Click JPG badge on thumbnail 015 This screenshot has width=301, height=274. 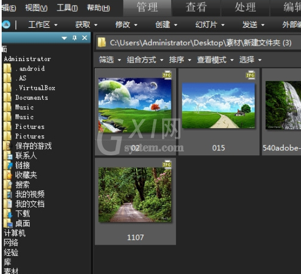[250, 75]
